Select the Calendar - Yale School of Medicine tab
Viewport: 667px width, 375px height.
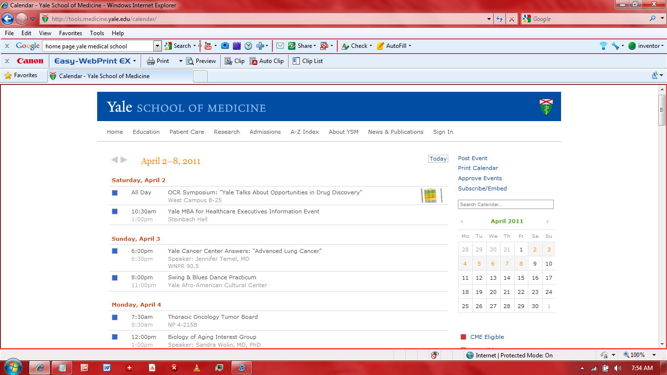pos(120,76)
